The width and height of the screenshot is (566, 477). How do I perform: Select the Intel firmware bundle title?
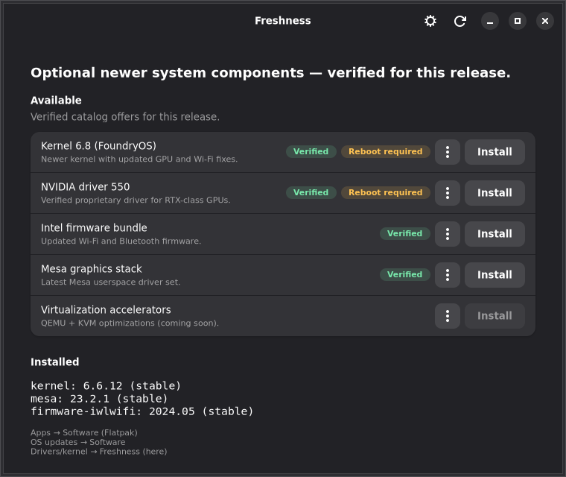tap(94, 228)
